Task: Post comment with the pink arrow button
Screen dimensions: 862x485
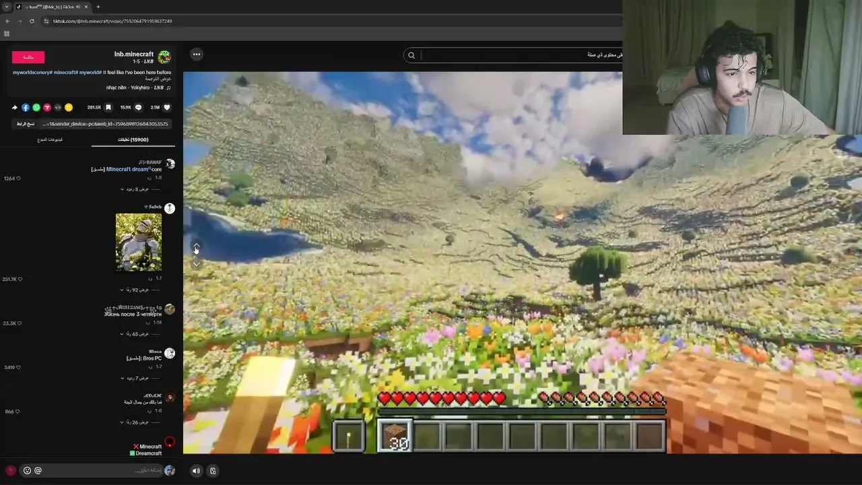Action: click(x=11, y=470)
